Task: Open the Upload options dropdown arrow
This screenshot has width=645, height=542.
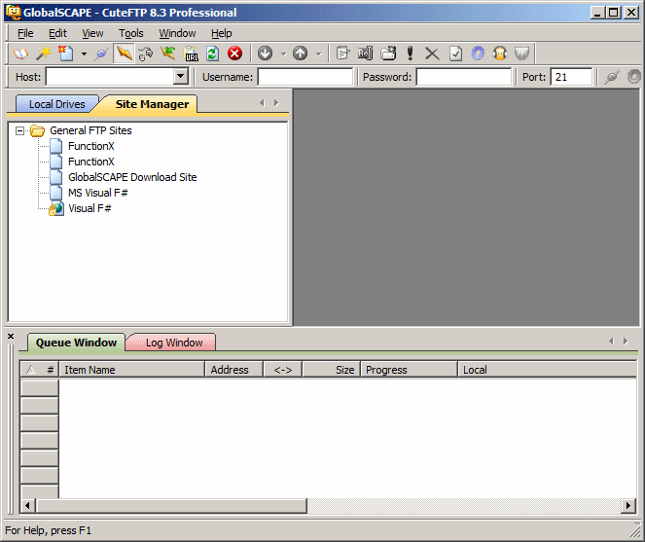Action: (319, 54)
